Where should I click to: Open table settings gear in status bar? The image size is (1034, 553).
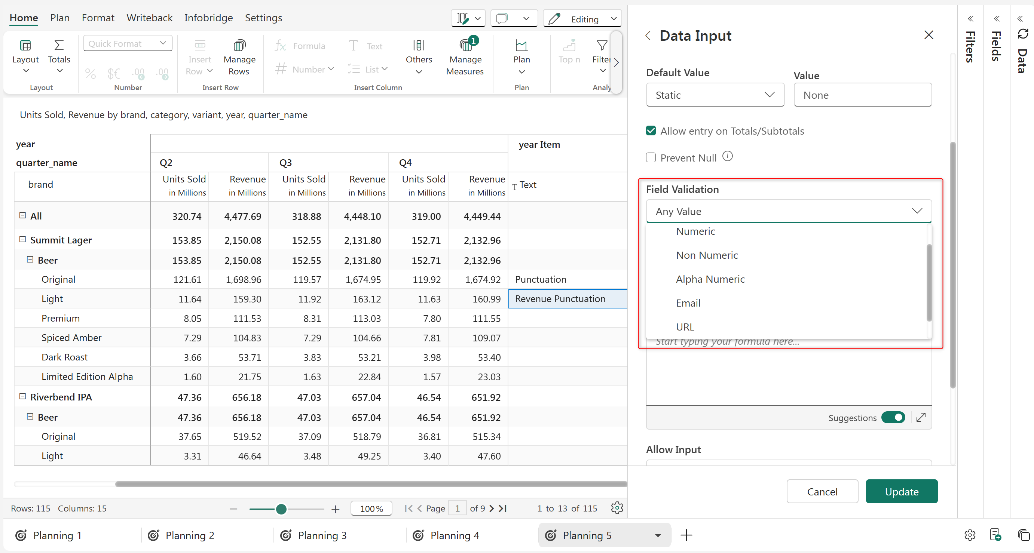point(617,508)
